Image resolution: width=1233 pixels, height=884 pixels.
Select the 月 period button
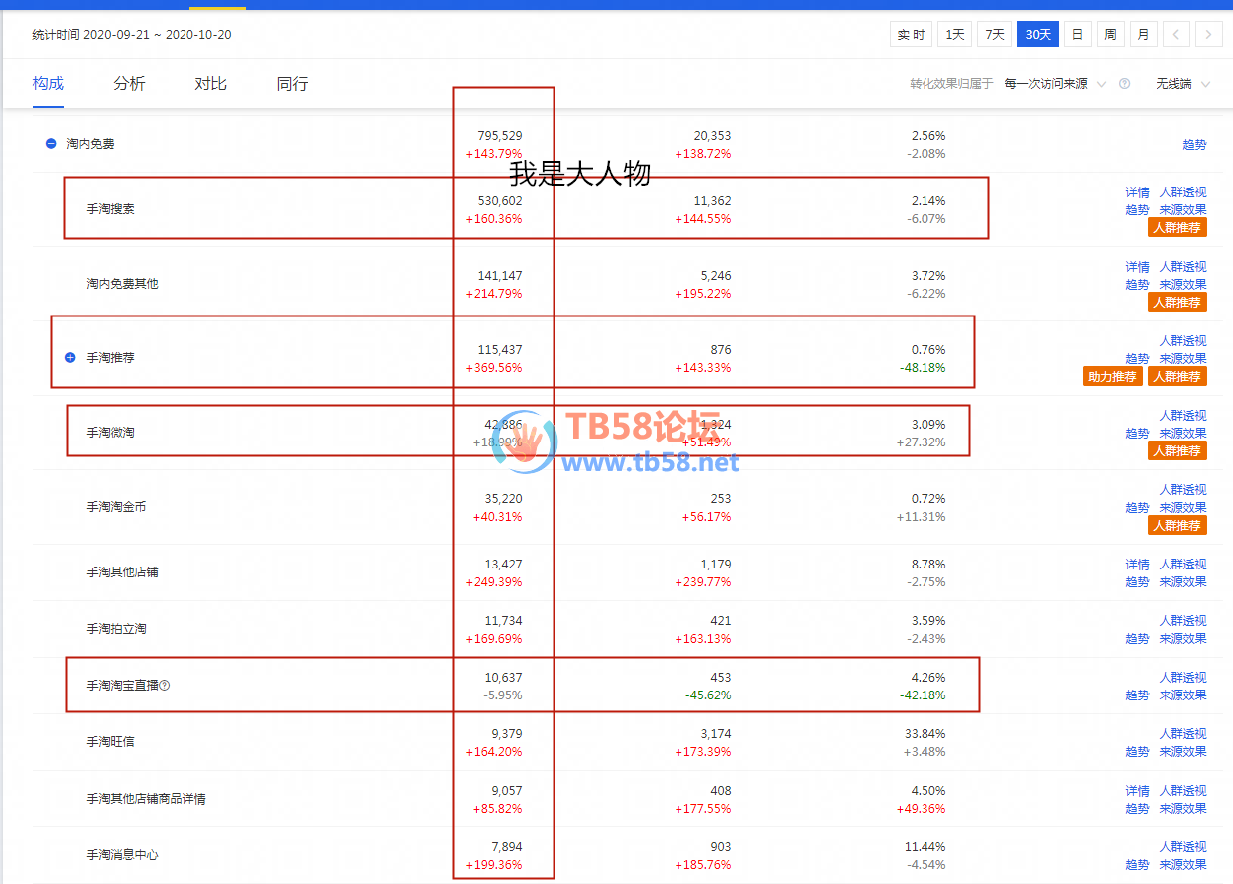1143,35
